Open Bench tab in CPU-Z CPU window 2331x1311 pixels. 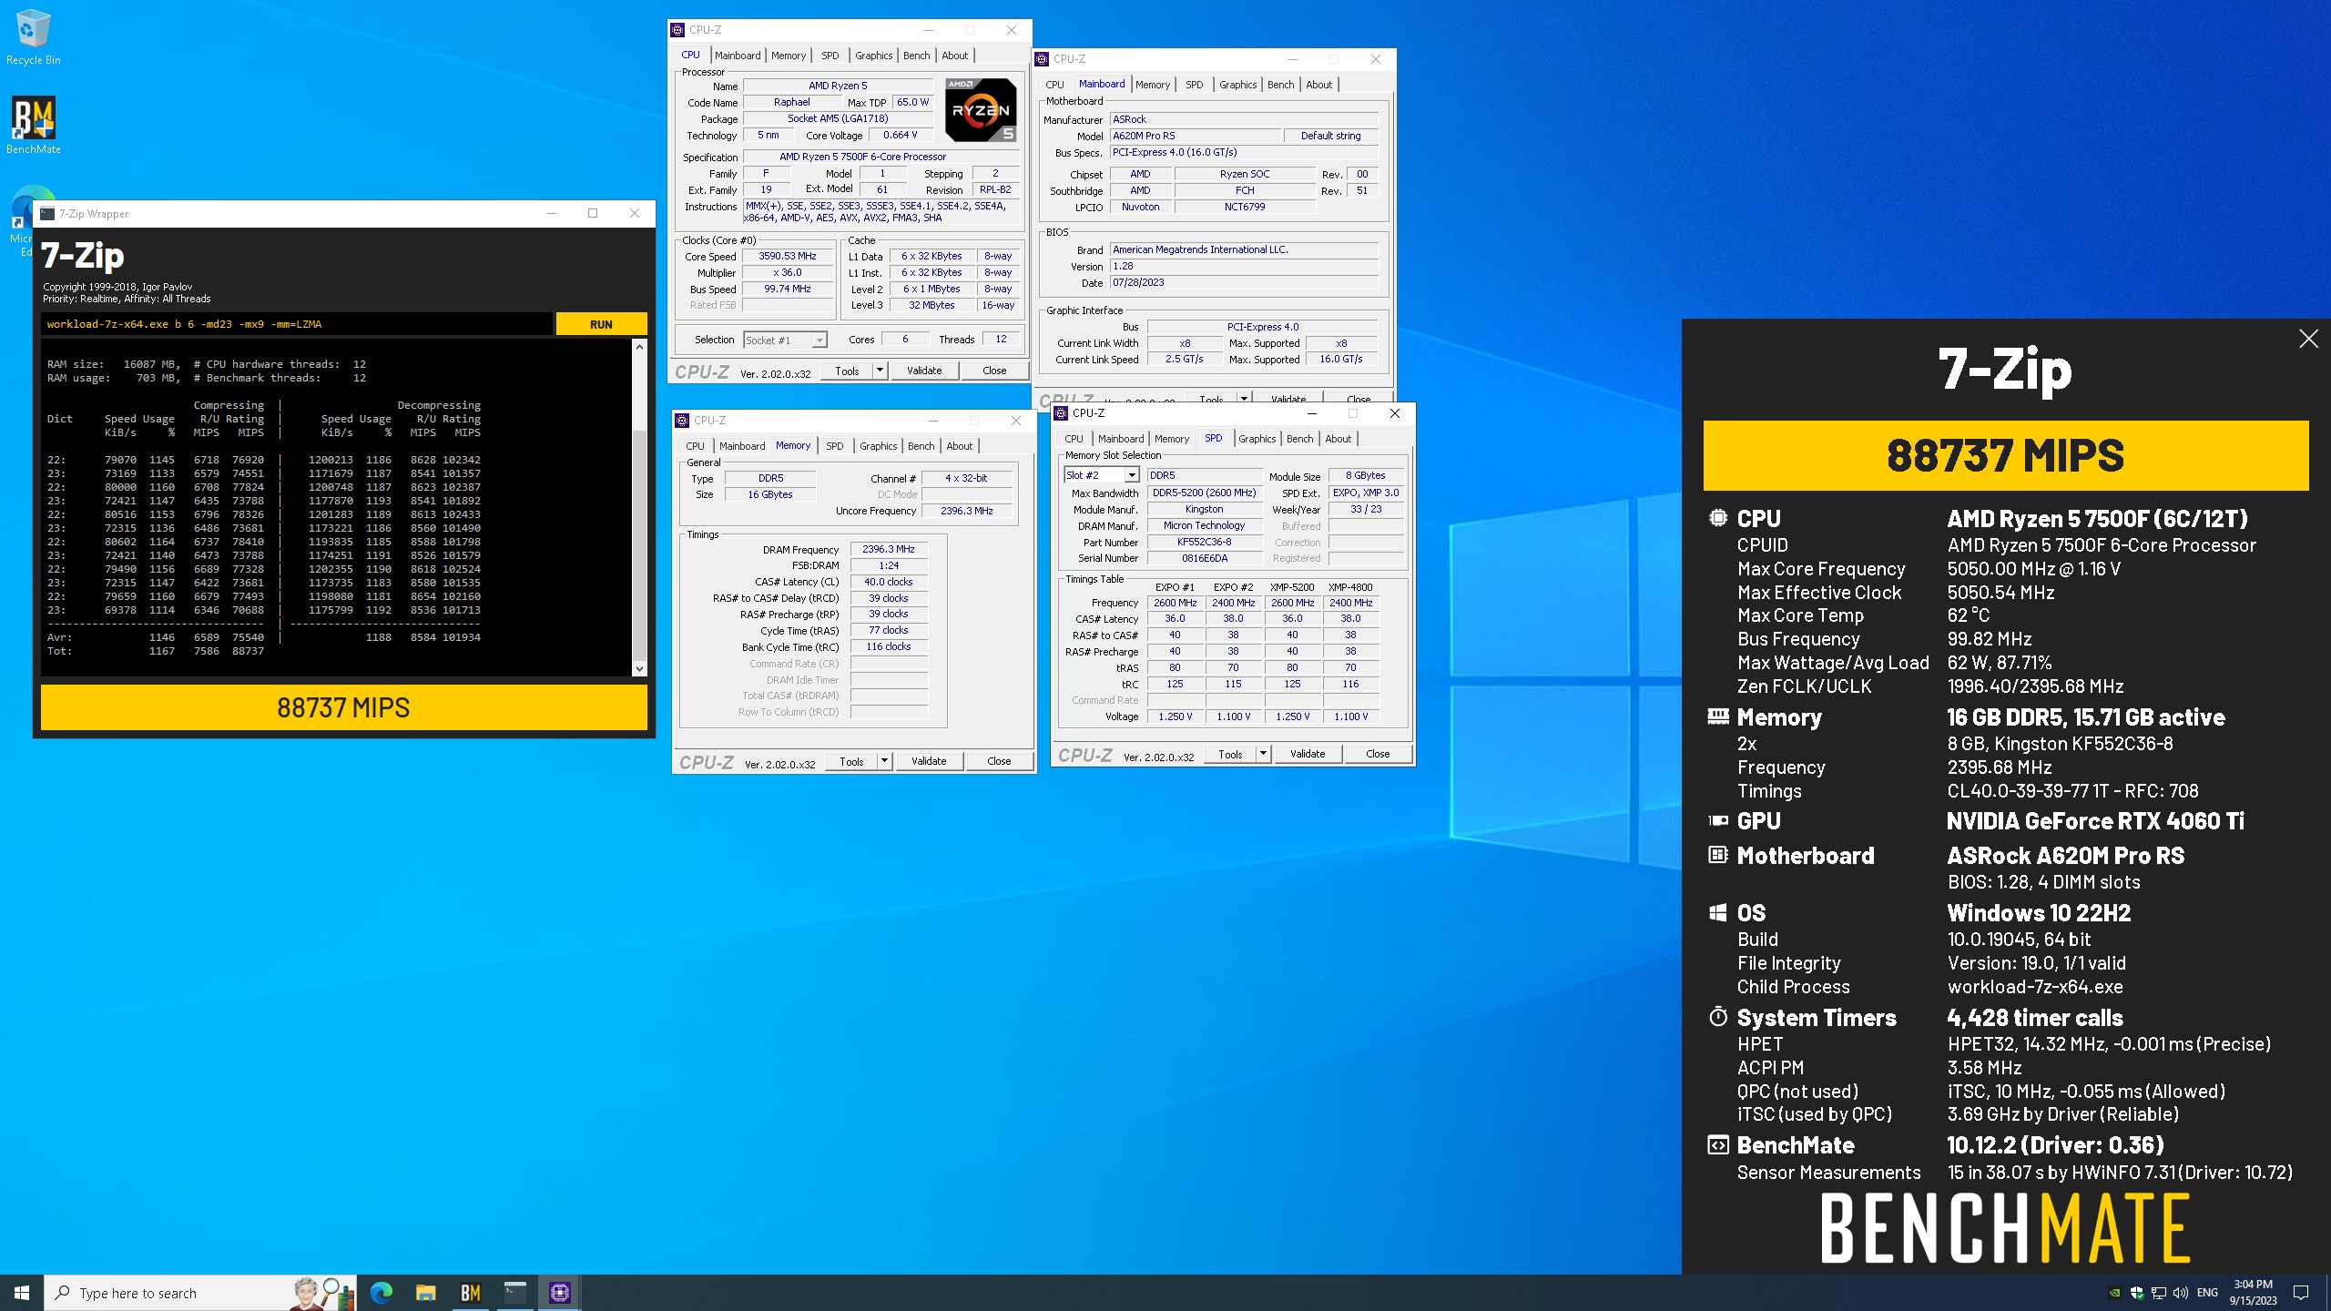pos(916,56)
